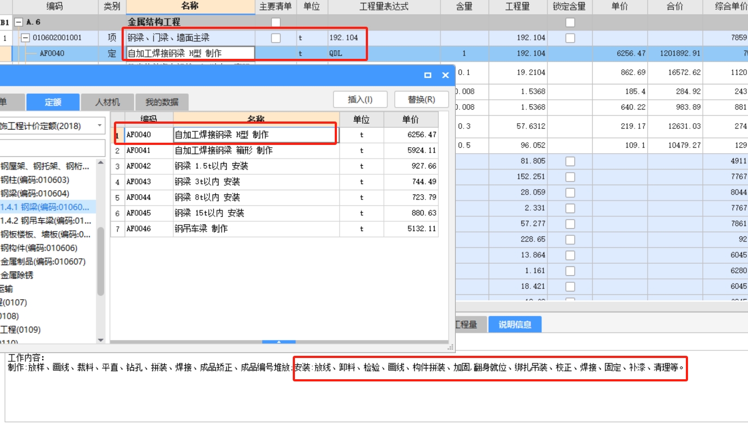Viewport: 748px width, 425px height.
Task: Select tree node 1.4.2 钢吊车梁
Action: [x=45, y=221]
